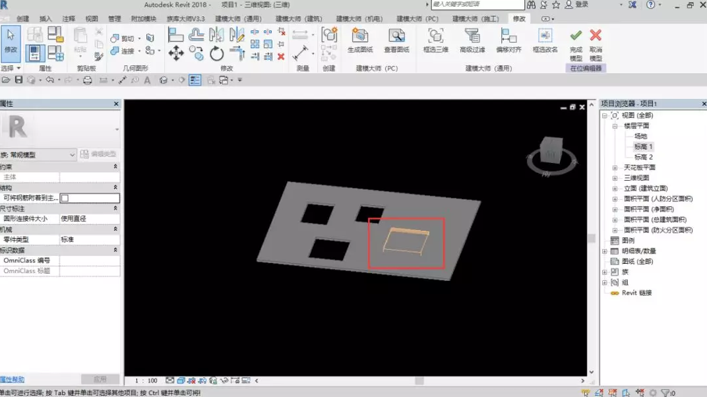The image size is (707, 397).
Task: Open the 建模大师 (施工) ribbon tab
Action: point(476,19)
